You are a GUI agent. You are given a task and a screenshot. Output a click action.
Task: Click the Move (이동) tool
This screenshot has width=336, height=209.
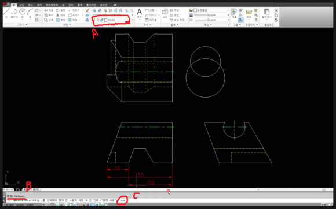click(x=49, y=10)
